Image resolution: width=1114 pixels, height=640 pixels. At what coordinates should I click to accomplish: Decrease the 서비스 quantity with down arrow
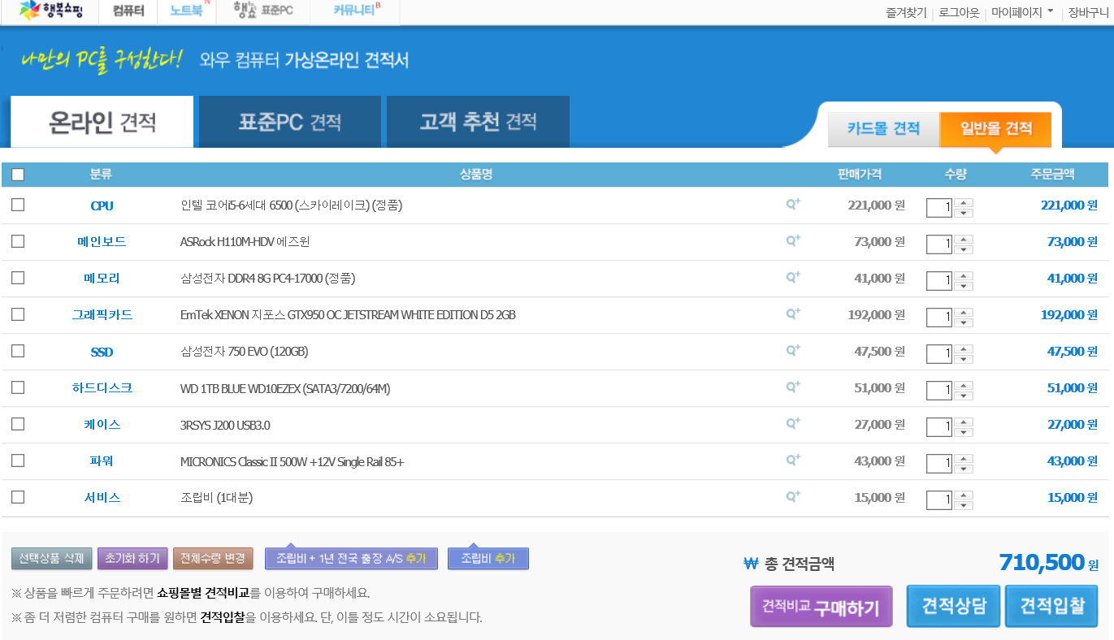point(964,505)
